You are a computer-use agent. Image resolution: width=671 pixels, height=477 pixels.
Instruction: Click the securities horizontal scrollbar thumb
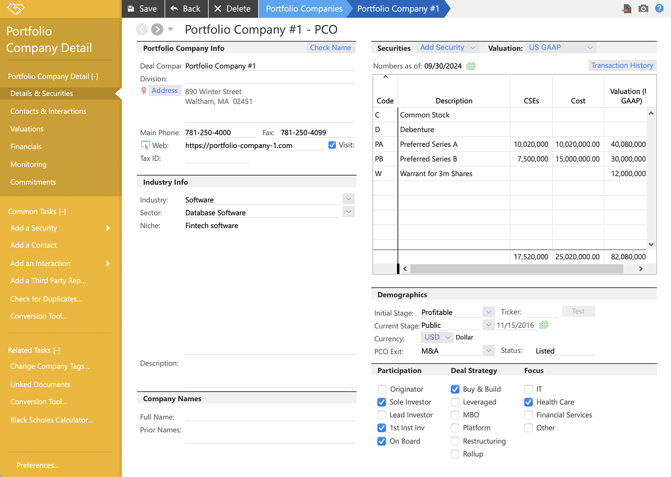click(x=516, y=268)
